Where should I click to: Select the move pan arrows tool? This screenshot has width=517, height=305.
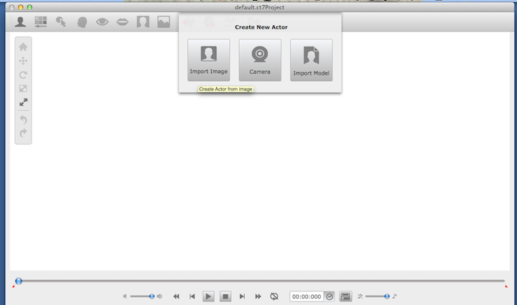point(23,61)
